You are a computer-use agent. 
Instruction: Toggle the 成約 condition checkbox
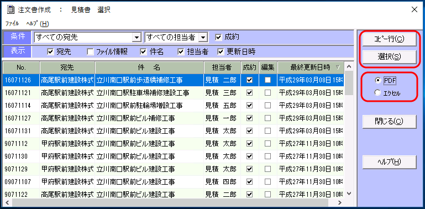(218, 37)
